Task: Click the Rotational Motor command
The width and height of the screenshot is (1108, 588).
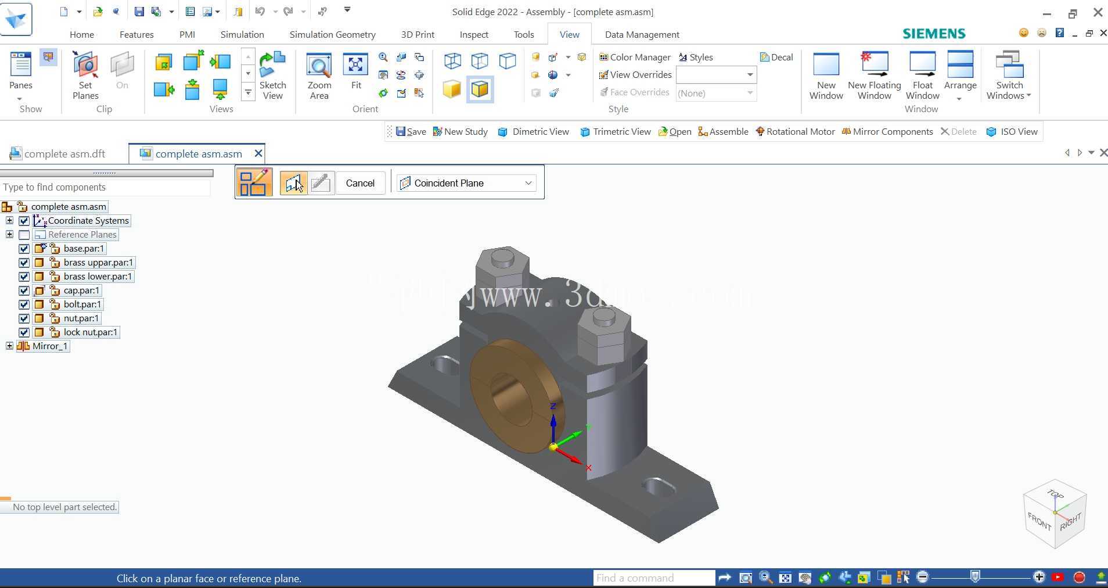Action: (795, 131)
